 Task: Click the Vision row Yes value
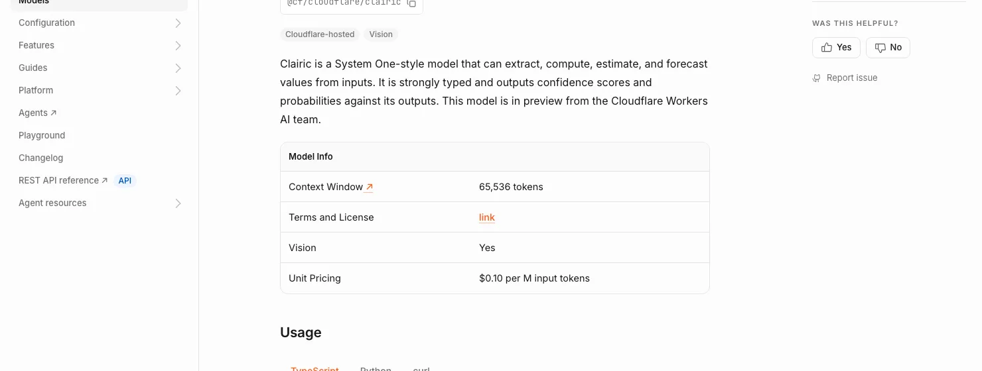point(487,248)
